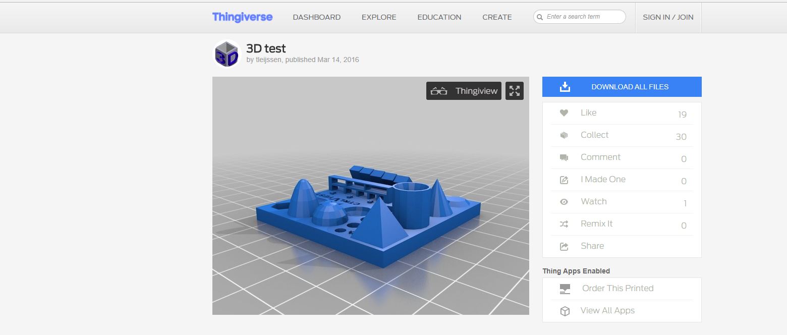Click the View All Apps cube icon
Image resolution: width=787 pixels, height=335 pixels.
[565, 311]
